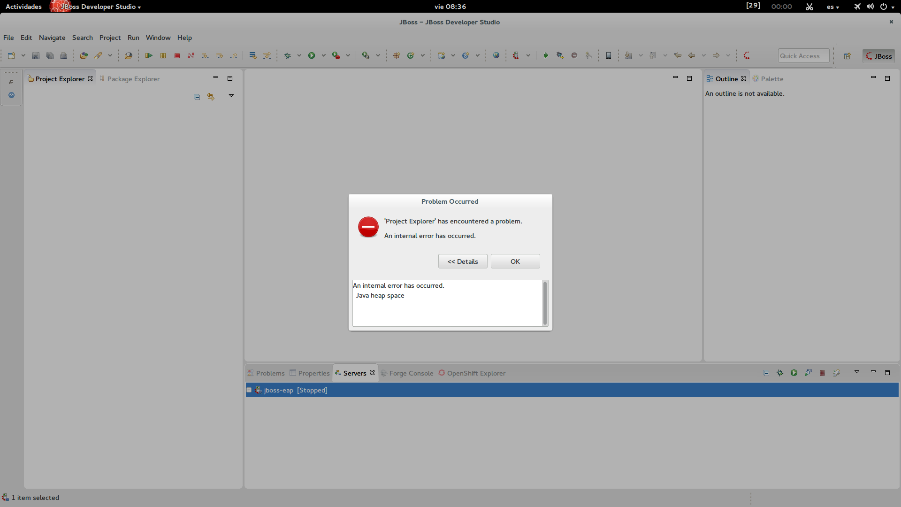Switch to Forge Console tab
Screen dimensions: 901x507
click(x=407, y=373)
